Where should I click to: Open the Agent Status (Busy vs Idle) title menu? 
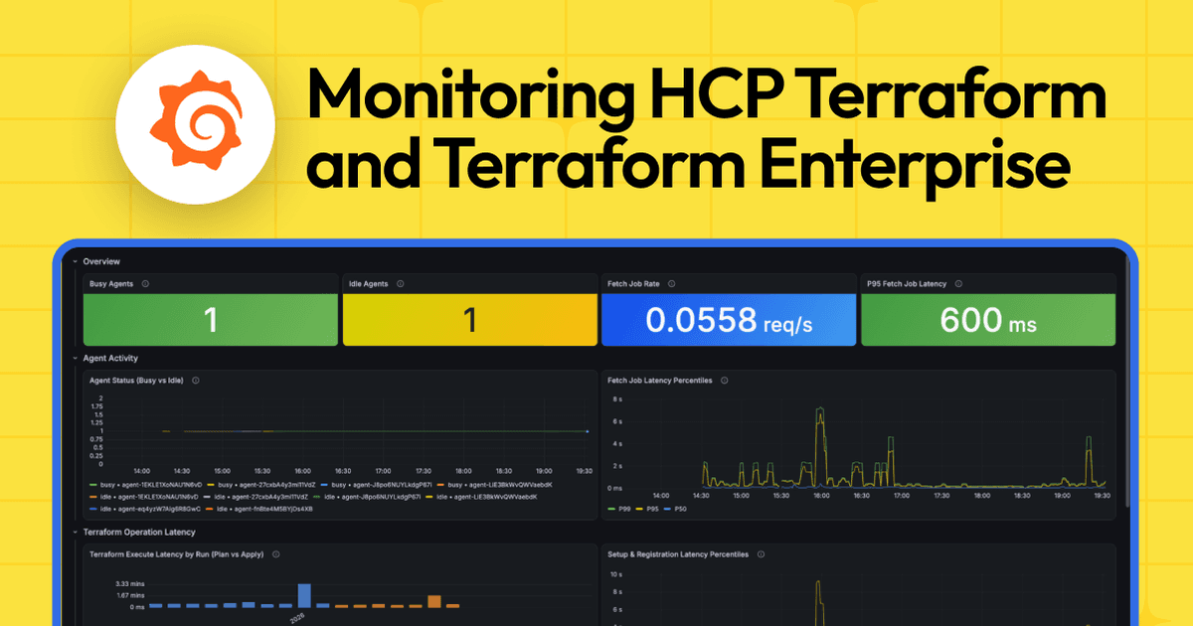(137, 380)
